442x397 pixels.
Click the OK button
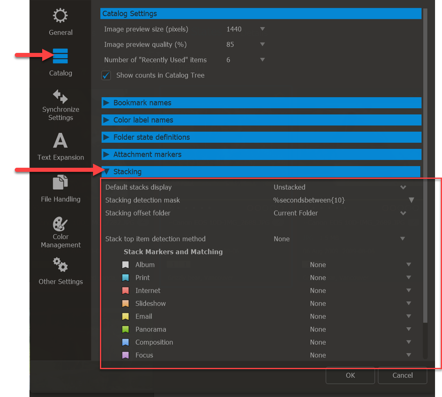350,376
